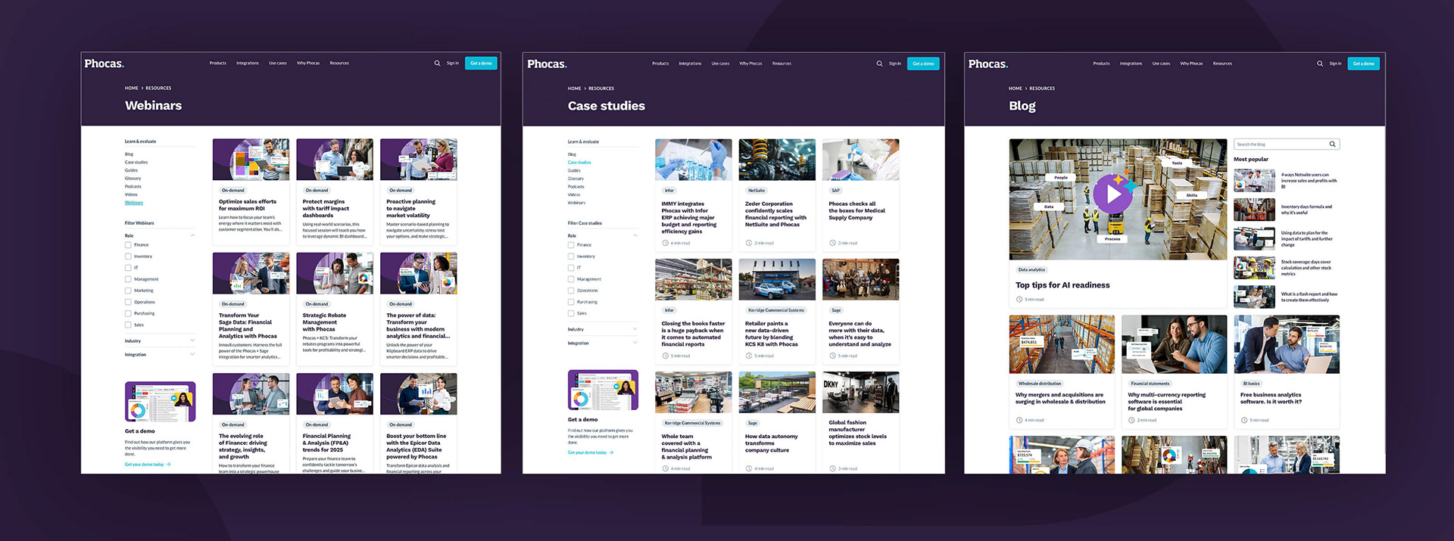Check the Purchasing role filter on Case studies page
Viewport: 1454px width, 541px height.
click(571, 302)
